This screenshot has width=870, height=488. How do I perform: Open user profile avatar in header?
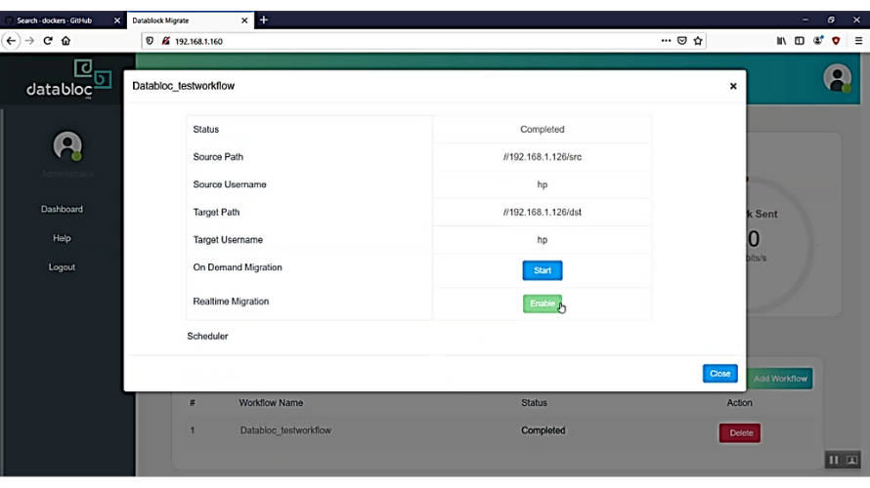tap(838, 78)
